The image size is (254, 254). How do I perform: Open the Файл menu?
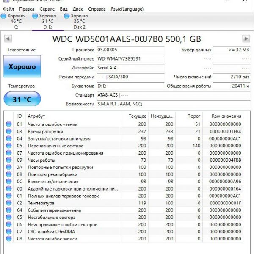[8, 9]
